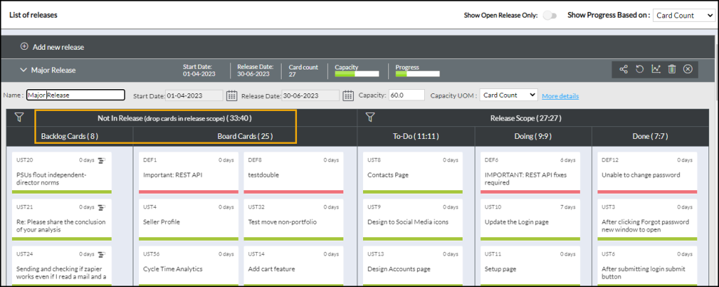The image size is (719, 287).
Task: Click the Progress bar in release header
Action: click(417, 74)
